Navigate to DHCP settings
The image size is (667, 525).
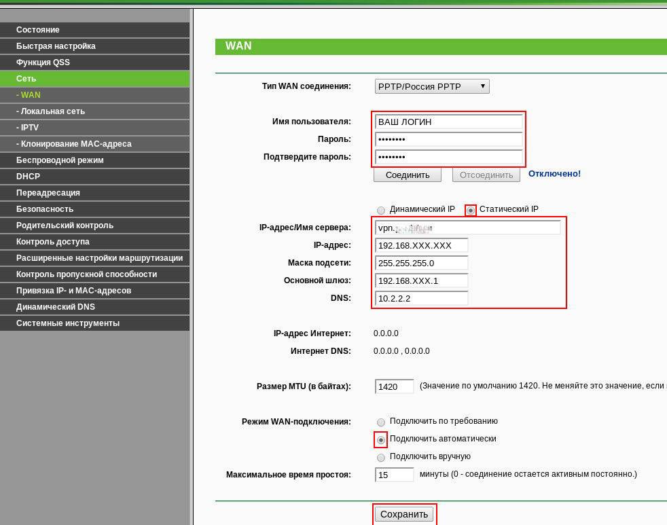coord(94,177)
